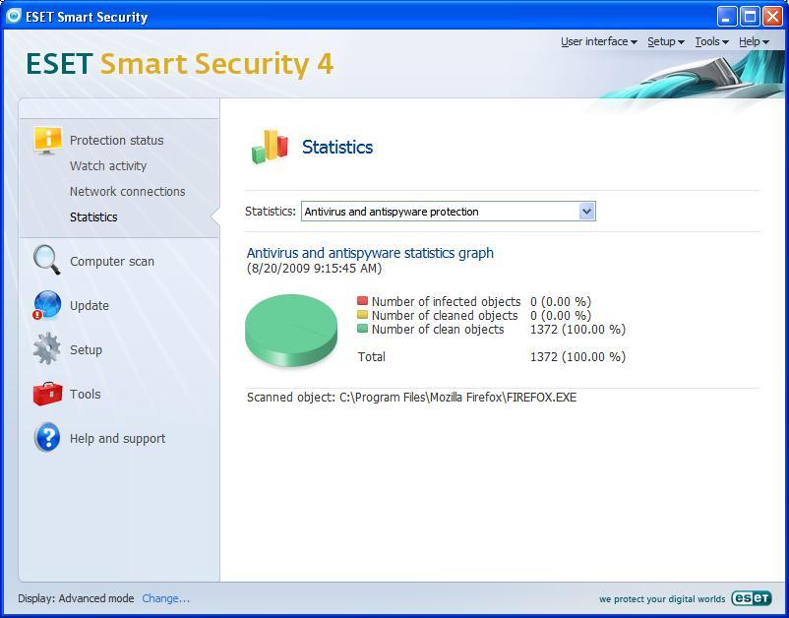Screen dimensions: 789x618
Task: Click the Change display mode link
Action: point(165,598)
